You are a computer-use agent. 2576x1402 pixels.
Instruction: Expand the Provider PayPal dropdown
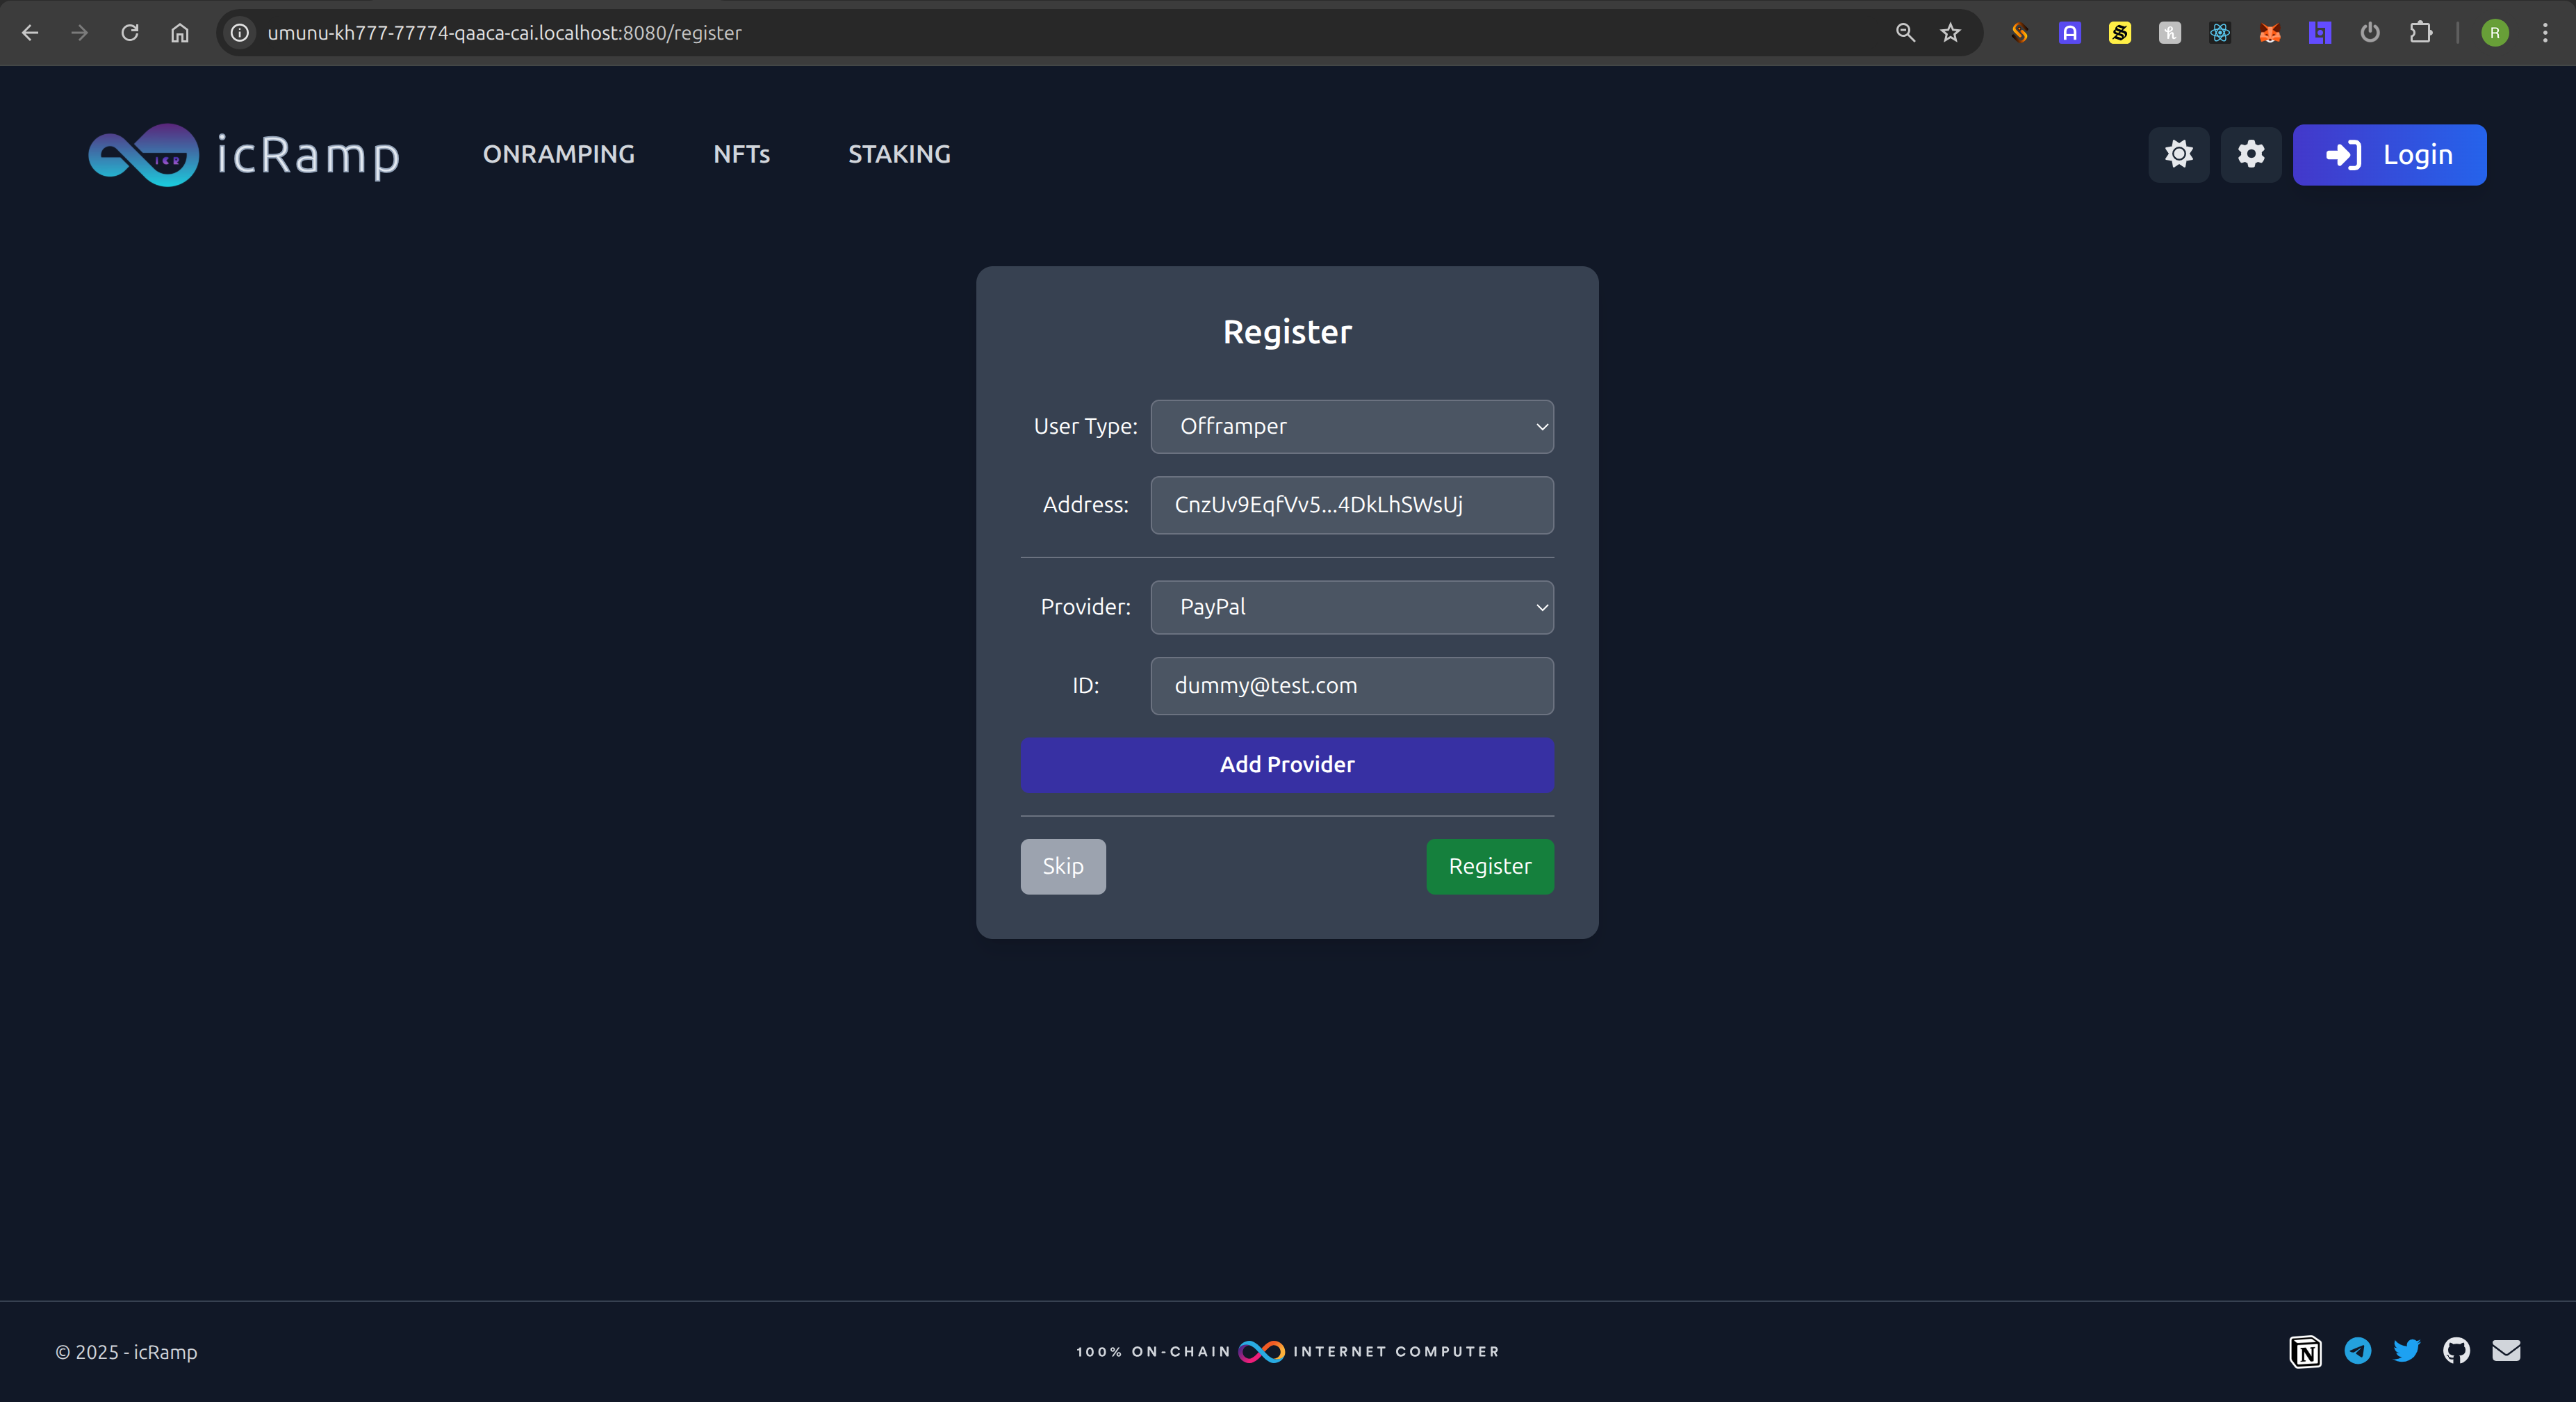click(x=1351, y=607)
